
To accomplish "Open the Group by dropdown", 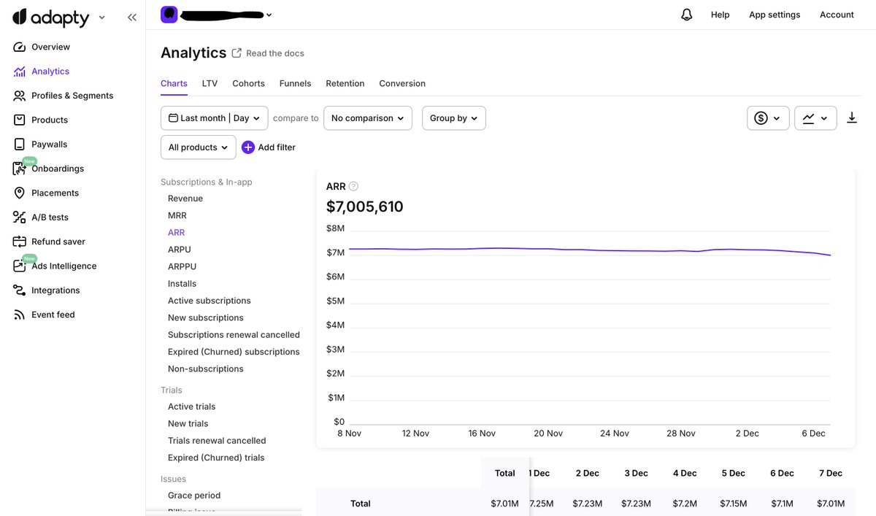I will coord(454,118).
